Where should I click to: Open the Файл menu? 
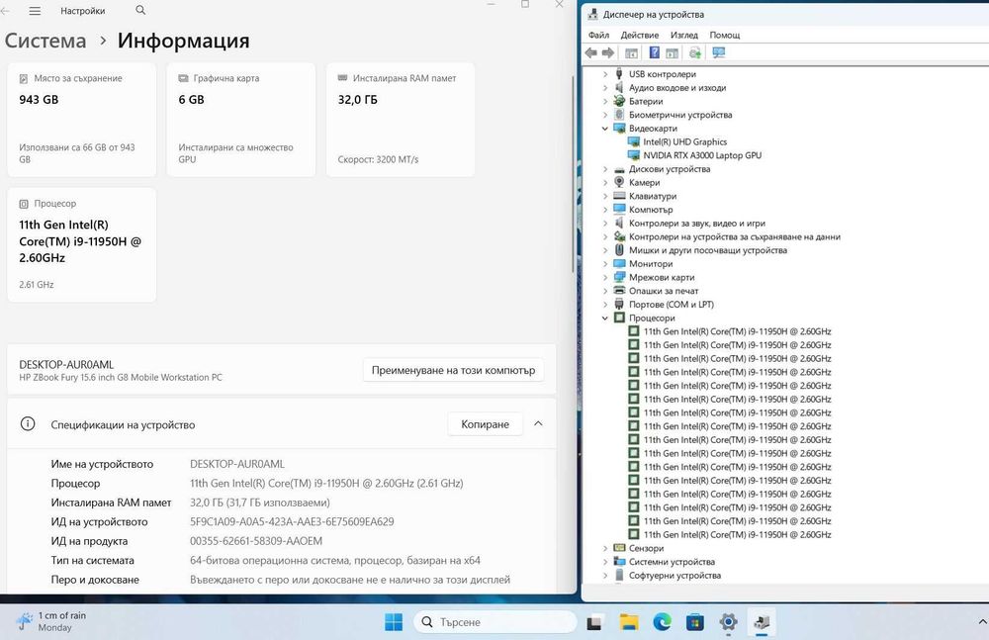[598, 35]
